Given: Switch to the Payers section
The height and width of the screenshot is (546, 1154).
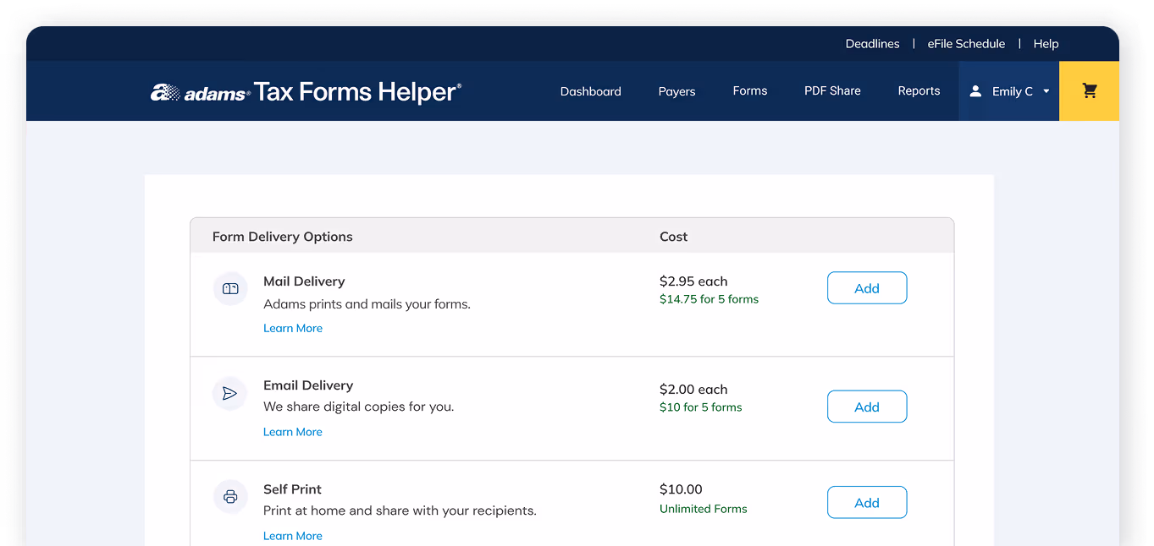Looking at the screenshot, I should (676, 90).
